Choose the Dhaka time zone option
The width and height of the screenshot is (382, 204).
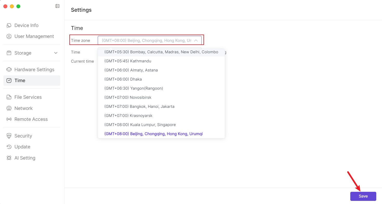[x=123, y=79]
